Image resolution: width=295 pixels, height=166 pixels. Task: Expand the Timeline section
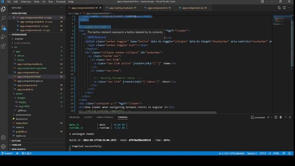click(x=17, y=145)
